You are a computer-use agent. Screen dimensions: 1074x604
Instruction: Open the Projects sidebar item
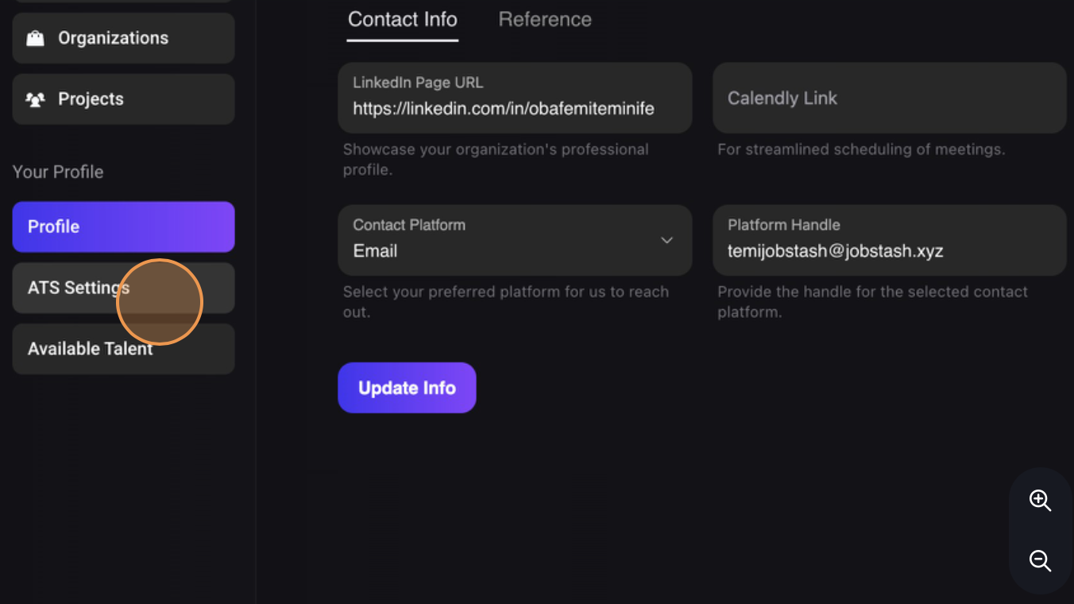pyautogui.click(x=123, y=99)
